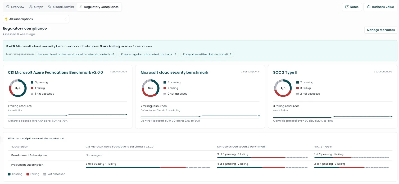Open the Global Admins tab
Screen dimensions: 399x184
click(x=61, y=7)
